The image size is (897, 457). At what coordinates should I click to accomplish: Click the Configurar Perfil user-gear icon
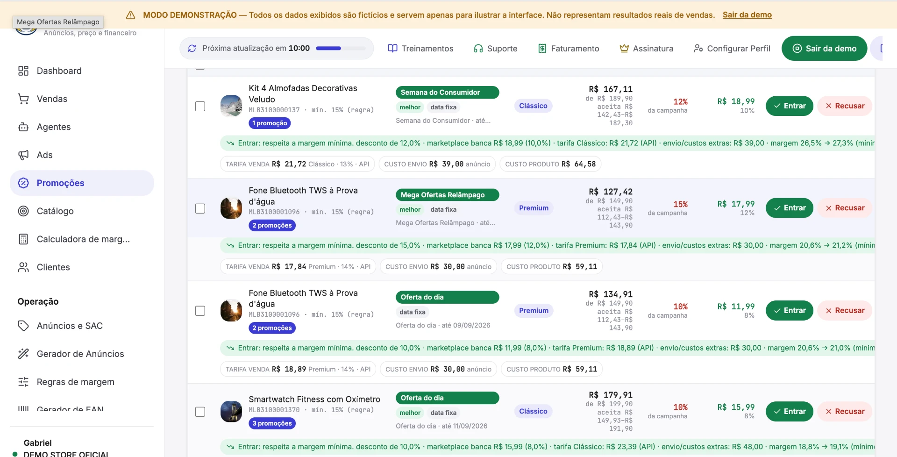tap(698, 48)
